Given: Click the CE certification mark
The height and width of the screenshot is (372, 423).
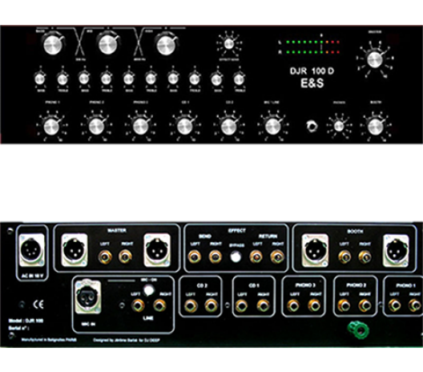Looking at the screenshot, I should pyautogui.click(x=38, y=305).
